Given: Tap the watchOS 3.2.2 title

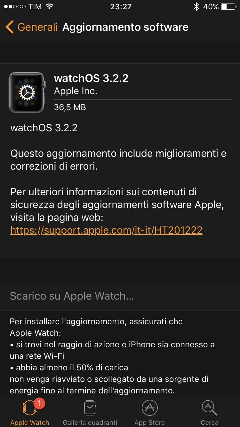Looking at the screenshot, I should 91,78.
